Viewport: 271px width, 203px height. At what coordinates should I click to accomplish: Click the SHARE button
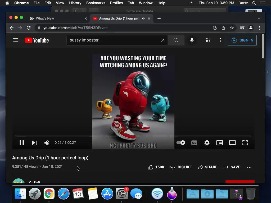click(207, 167)
